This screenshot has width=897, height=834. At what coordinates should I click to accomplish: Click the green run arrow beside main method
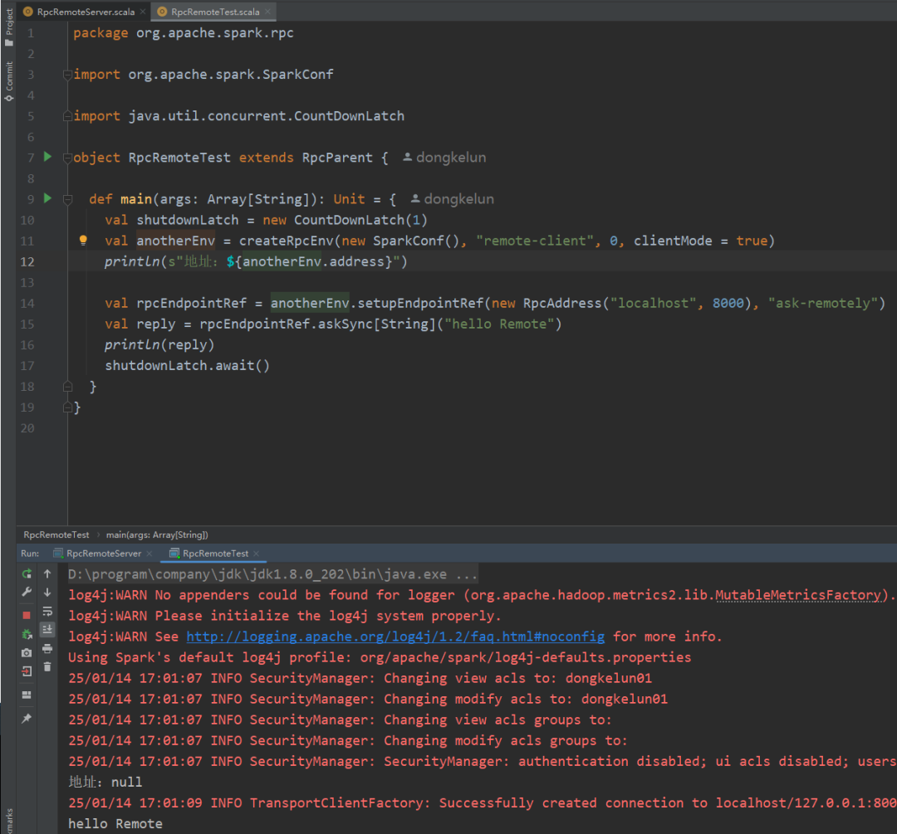point(47,198)
